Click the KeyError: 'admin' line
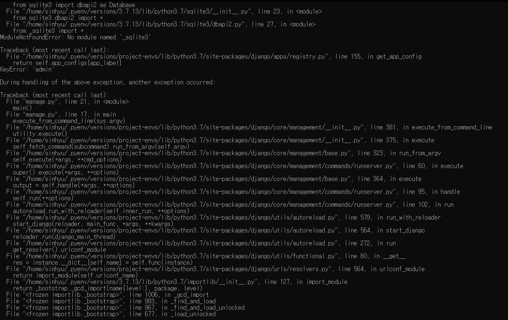This screenshot has width=508, height=320. (27, 70)
